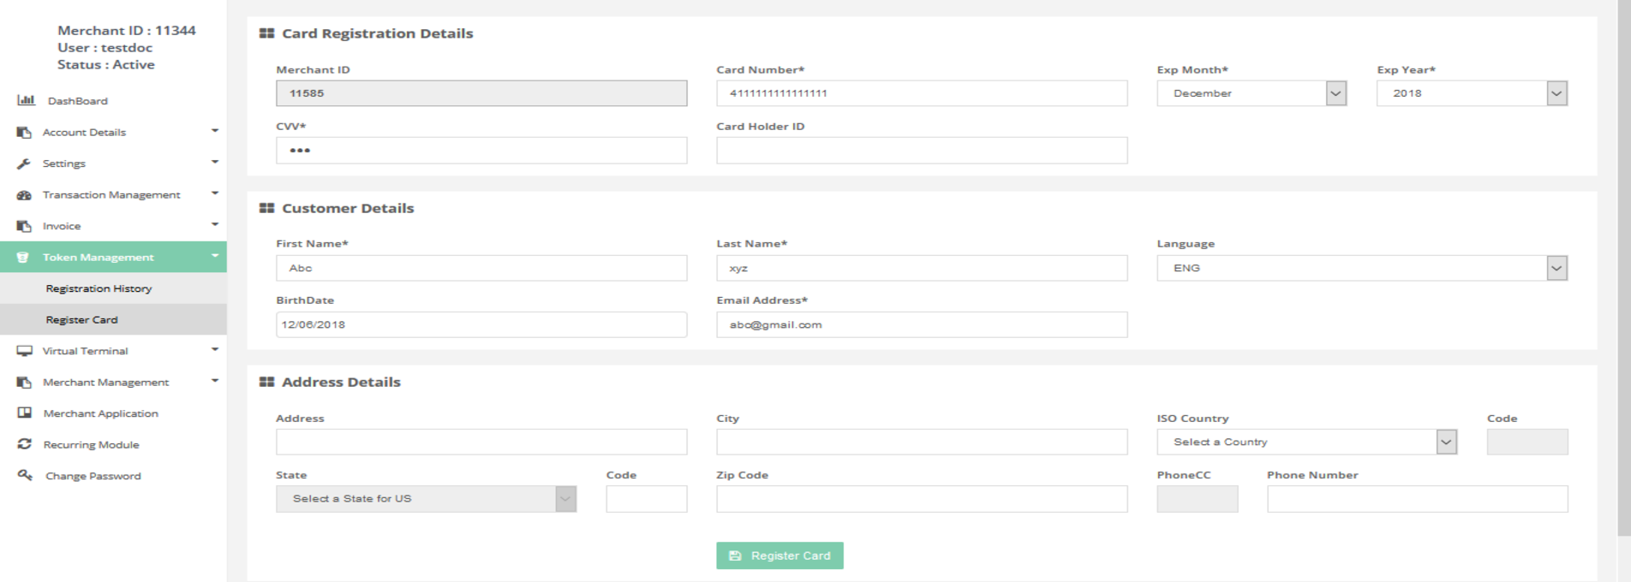Select Register Card in sidebar menu
The height and width of the screenshot is (582, 1631).
tap(81, 319)
